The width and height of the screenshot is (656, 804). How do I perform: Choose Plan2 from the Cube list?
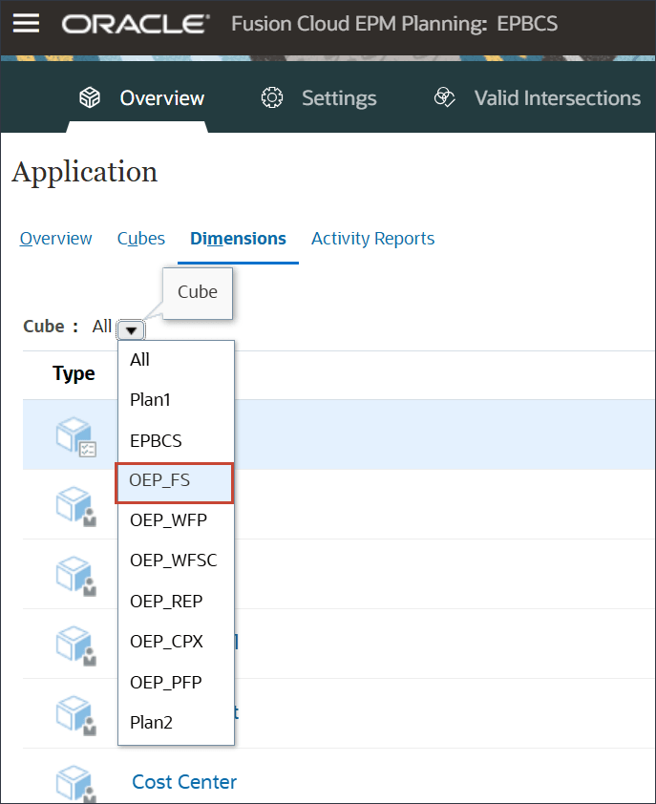pyautogui.click(x=176, y=723)
